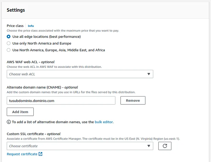211x162 pixels.
Task: Click the 'AWS WAF web ACL - optional' label
Action: click(30, 62)
